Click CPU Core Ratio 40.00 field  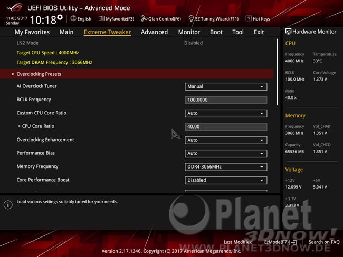pyautogui.click(x=226, y=126)
